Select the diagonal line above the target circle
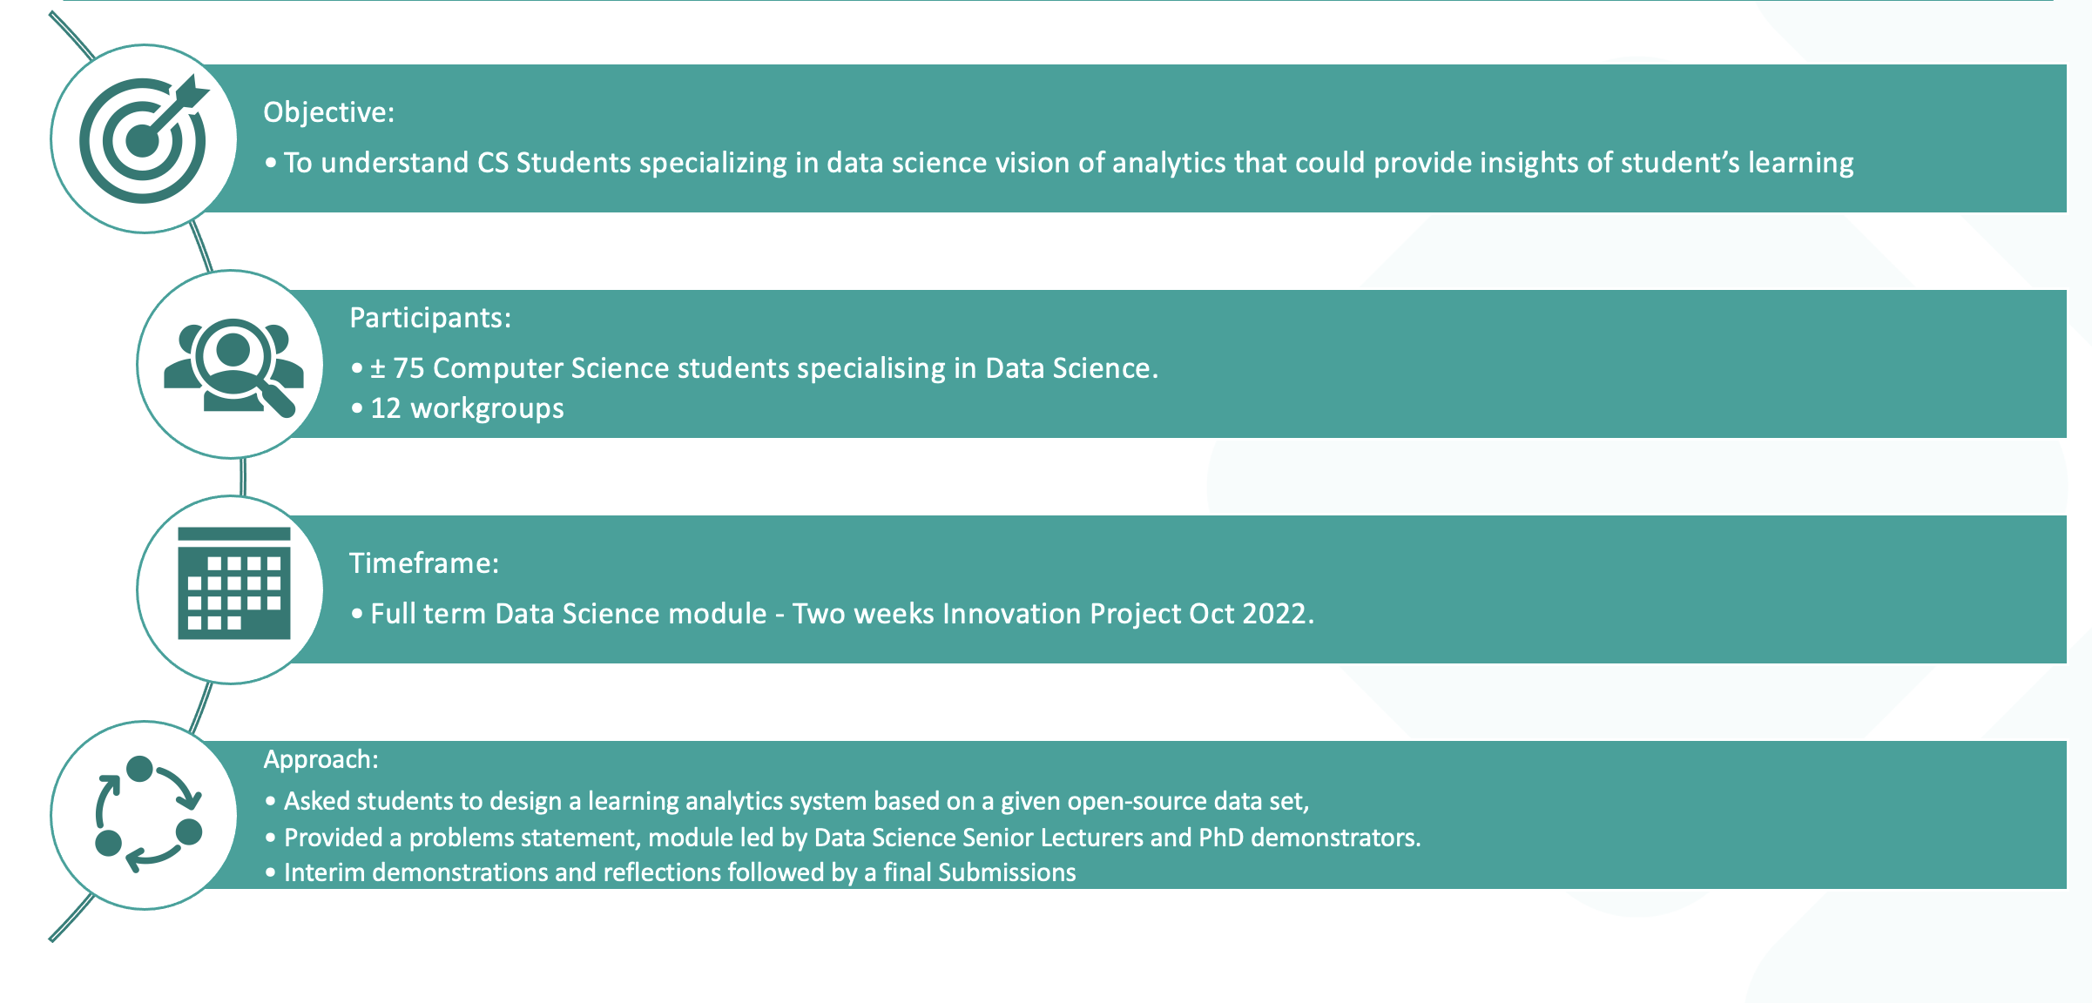This screenshot has height=1003, width=2092. 71,35
